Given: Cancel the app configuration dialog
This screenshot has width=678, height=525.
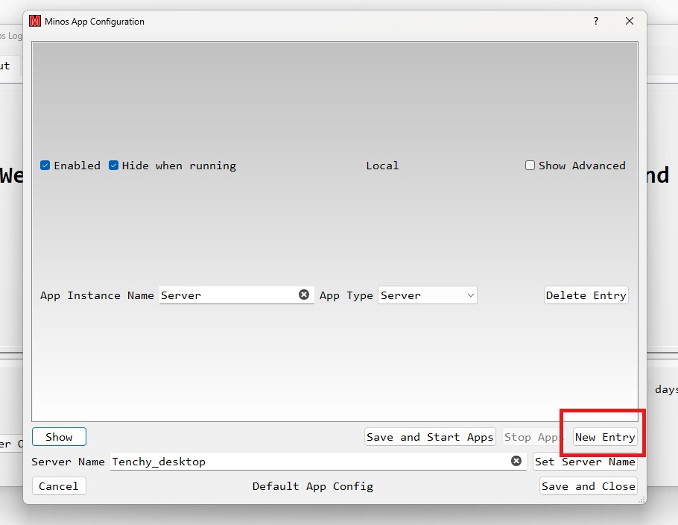Looking at the screenshot, I should [x=58, y=486].
